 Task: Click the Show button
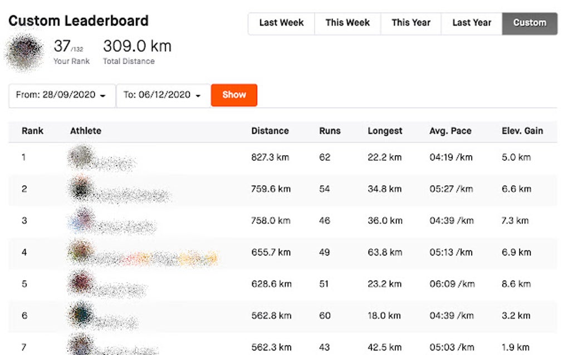233,95
